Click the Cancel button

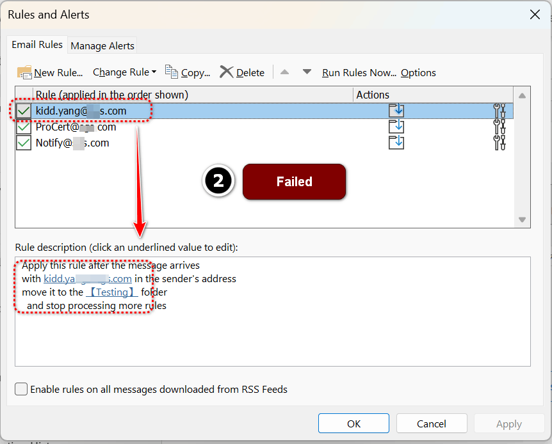[x=432, y=424]
